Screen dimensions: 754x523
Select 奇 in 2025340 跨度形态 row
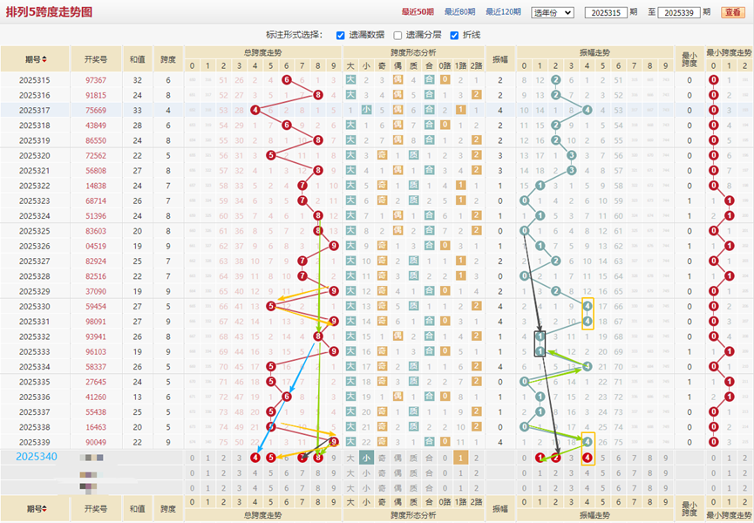[x=382, y=458]
